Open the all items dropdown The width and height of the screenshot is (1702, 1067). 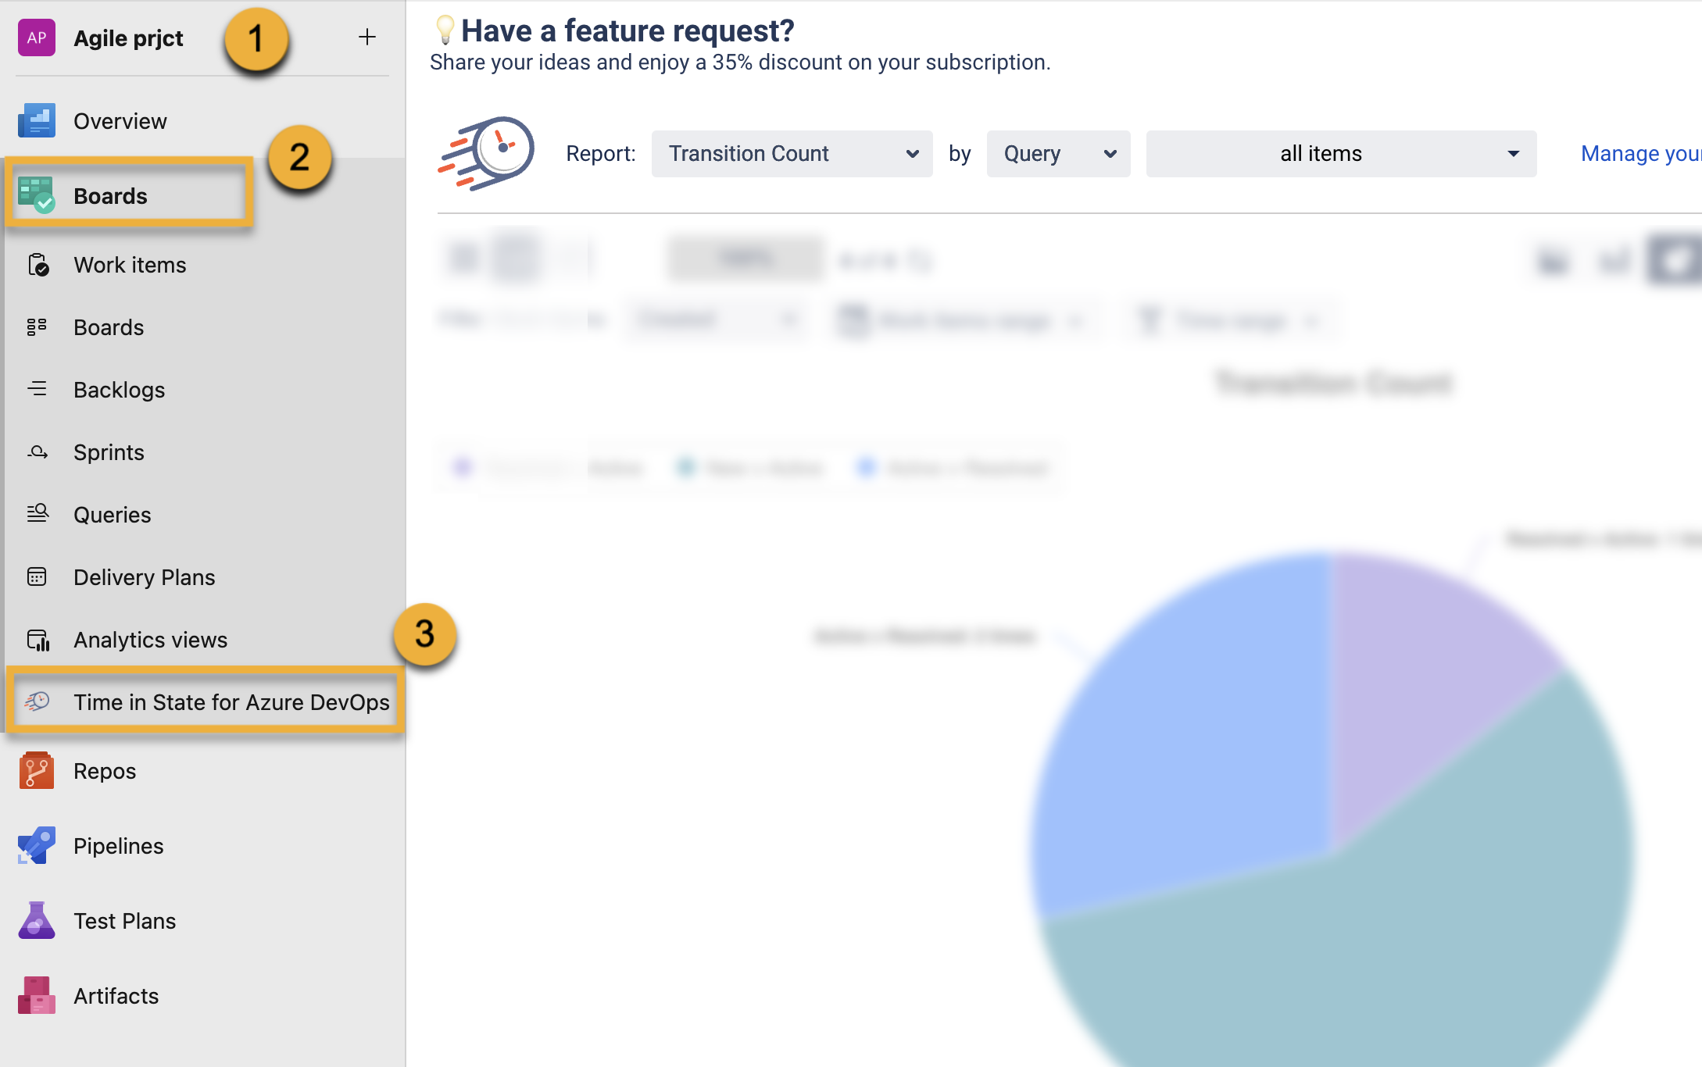tap(1341, 154)
